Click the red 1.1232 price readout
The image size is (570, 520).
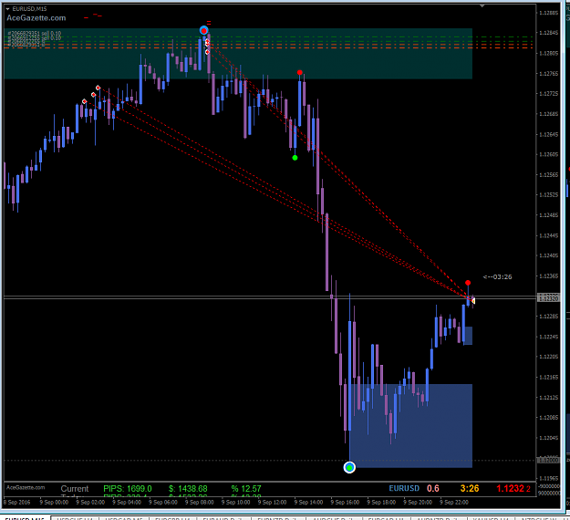513,489
